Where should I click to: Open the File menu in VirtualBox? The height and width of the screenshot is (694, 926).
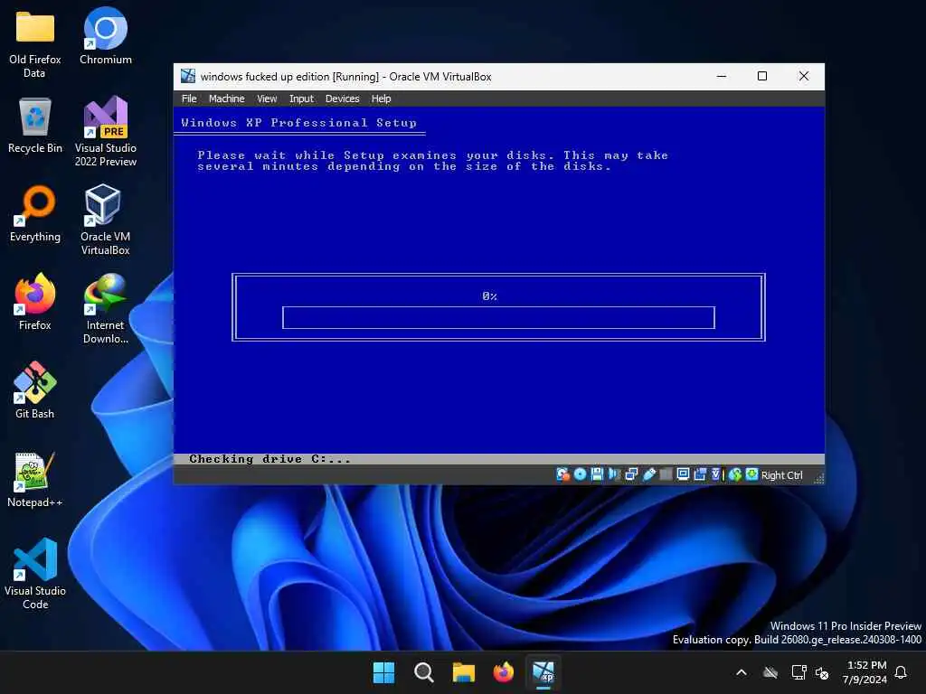pos(189,98)
